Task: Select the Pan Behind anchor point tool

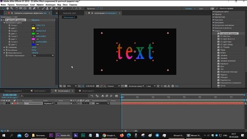Action: (x=25, y=8)
